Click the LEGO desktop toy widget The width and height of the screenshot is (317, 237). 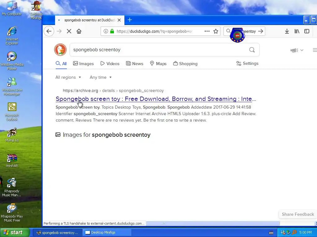[237, 35]
